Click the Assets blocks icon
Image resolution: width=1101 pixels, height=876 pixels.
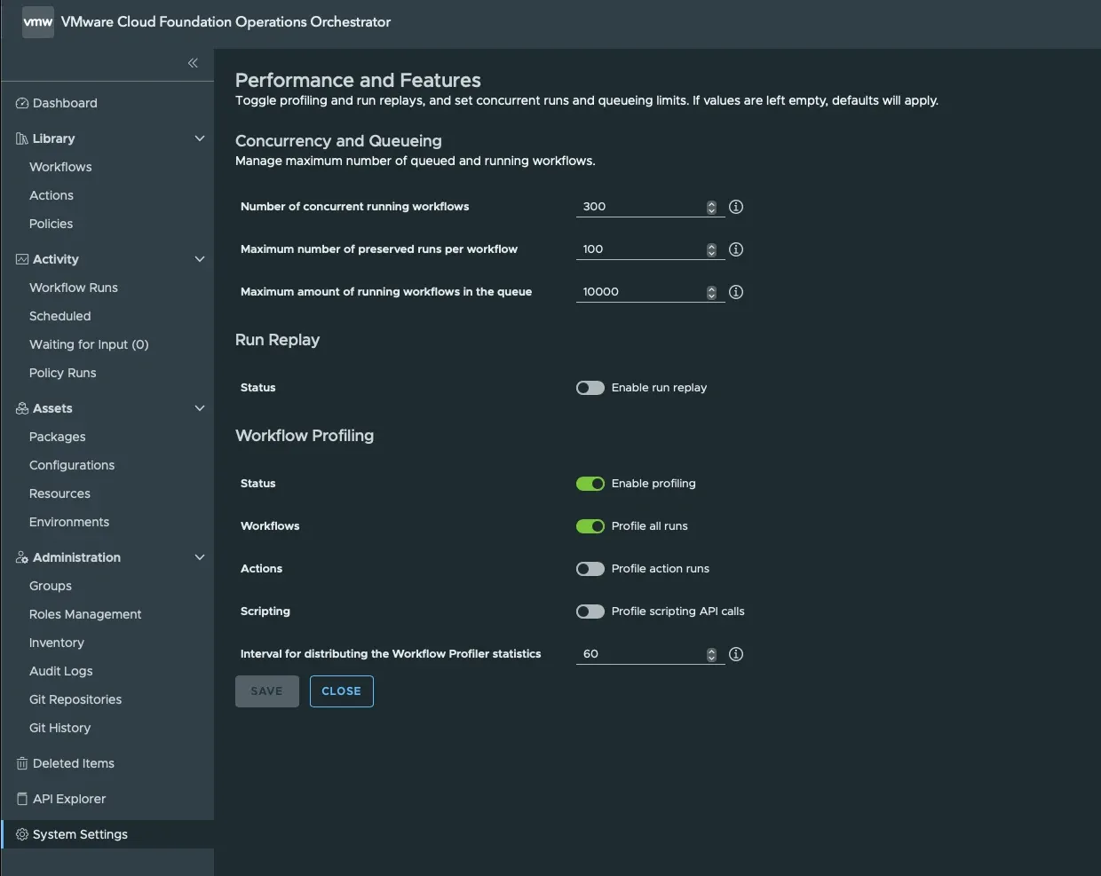pyautogui.click(x=22, y=408)
